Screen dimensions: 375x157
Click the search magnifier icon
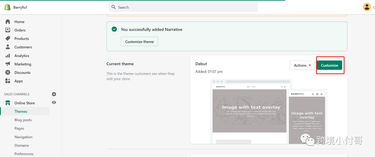[114, 7]
